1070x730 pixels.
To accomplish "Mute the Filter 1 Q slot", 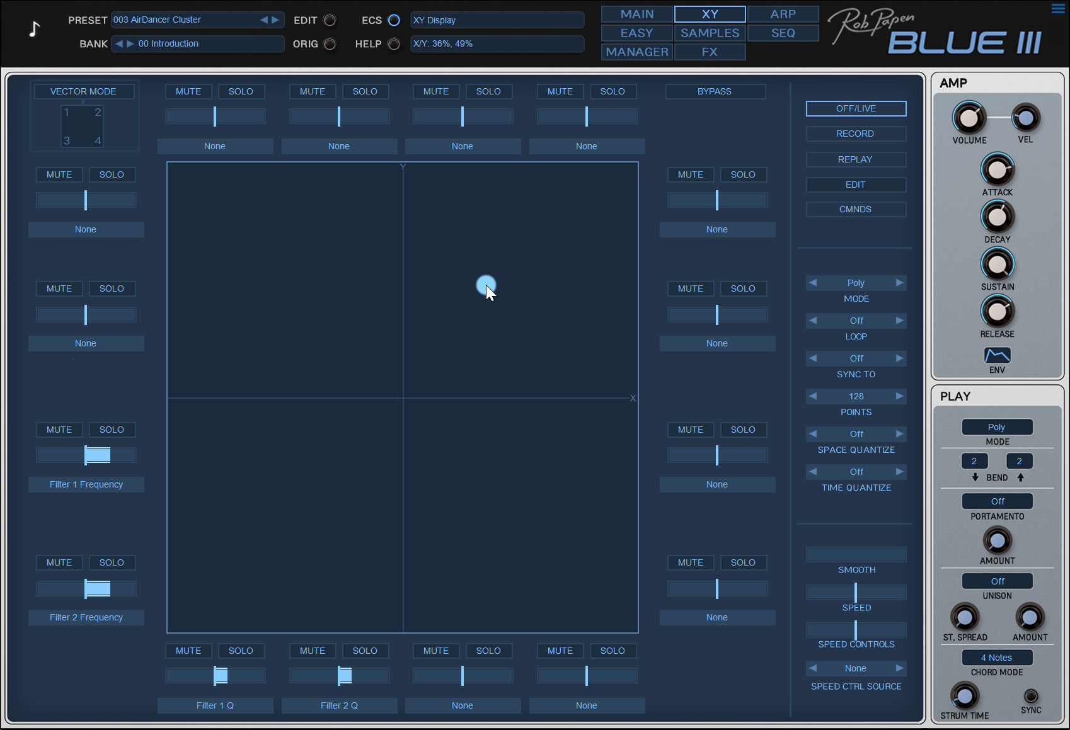I will 188,651.
